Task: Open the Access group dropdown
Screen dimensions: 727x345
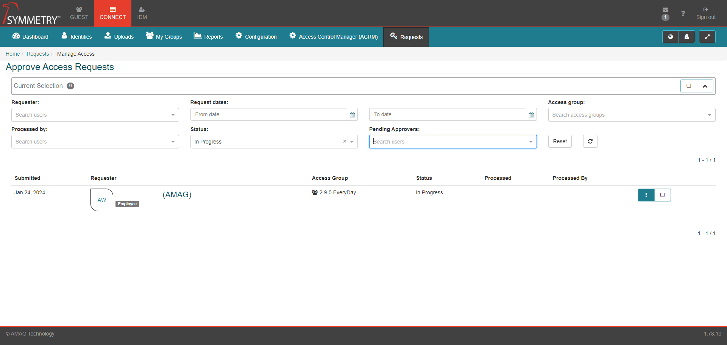Action: (x=632, y=115)
